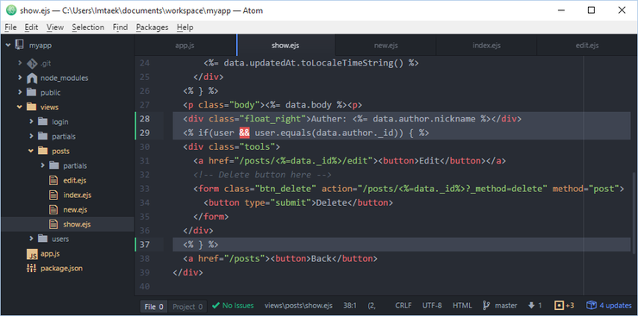Click the JS icon beside app.js
The width and height of the screenshot is (638, 316).
tap(32, 254)
